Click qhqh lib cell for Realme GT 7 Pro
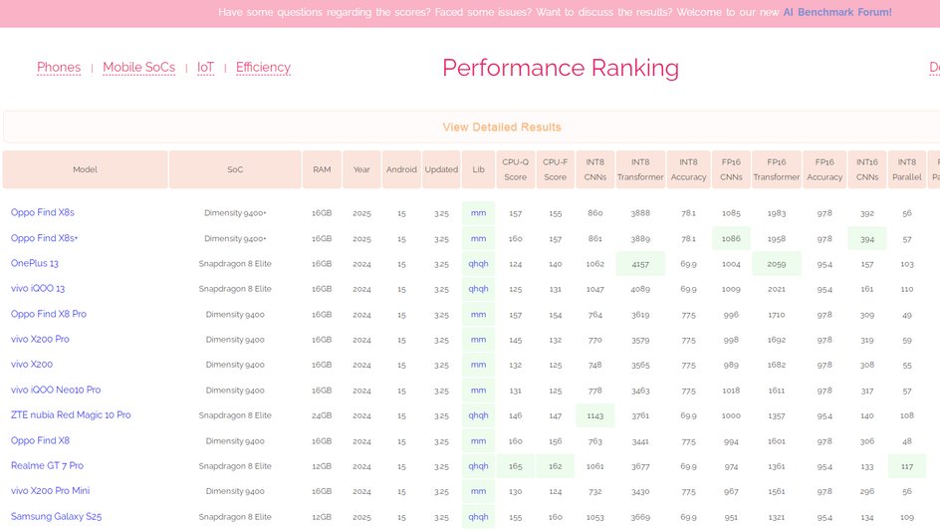The height and width of the screenshot is (529, 940). click(478, 466)
